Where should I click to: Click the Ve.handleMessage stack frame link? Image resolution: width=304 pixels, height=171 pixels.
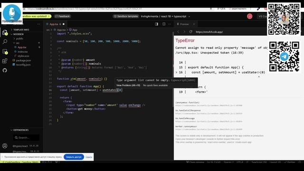coord(209,122)
